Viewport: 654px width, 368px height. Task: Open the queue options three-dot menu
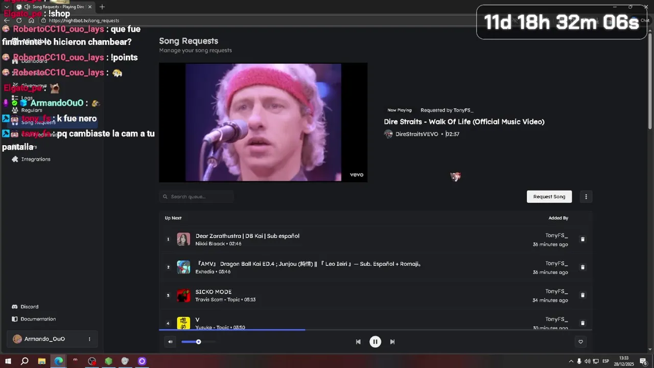pyautogui.click(x=586, y=196)
